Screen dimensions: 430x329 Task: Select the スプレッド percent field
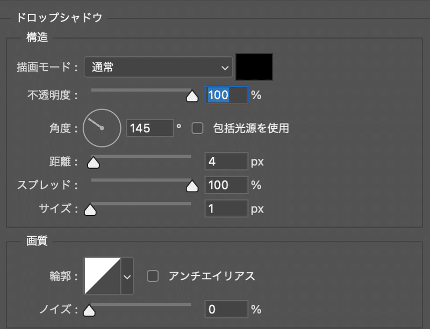click(226, 185)
